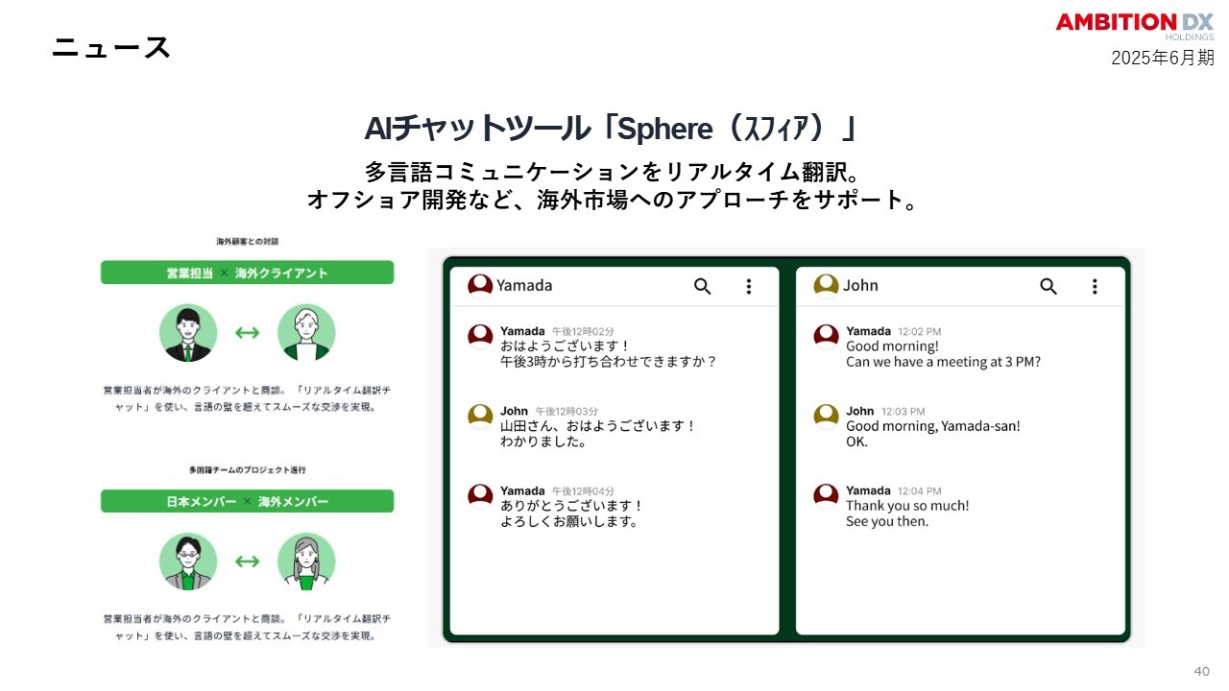Screen dimensions: 1229x691
Task: Click the Sphere AI chat tool title
Action: (x=611, y=129)
